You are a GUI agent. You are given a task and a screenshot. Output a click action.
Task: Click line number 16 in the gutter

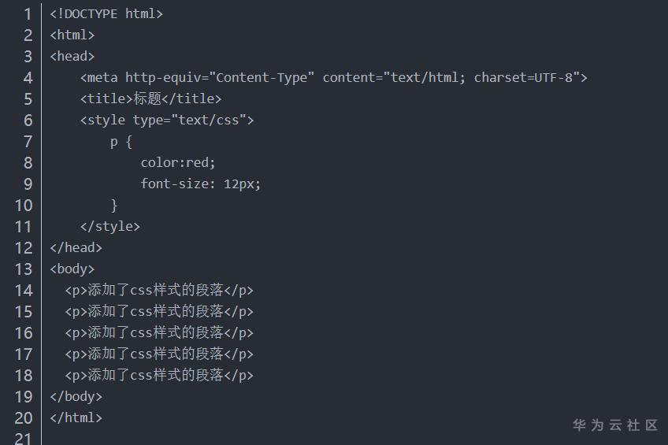pos(24,333)
